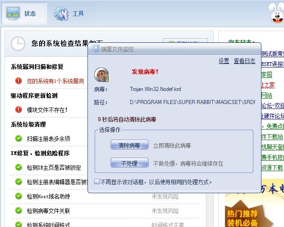Click the infected program icon in dialog
Image resolution: width=284 pixels, height=227 pixels.
(101, 75)
